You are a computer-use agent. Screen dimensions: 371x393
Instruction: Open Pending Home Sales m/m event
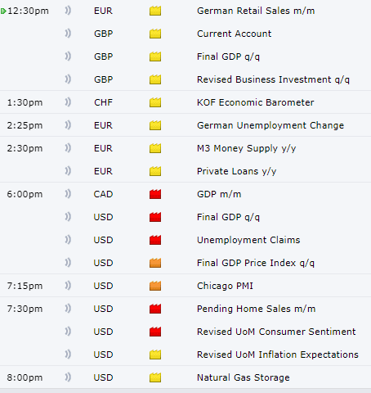click(x=257, y=309)
